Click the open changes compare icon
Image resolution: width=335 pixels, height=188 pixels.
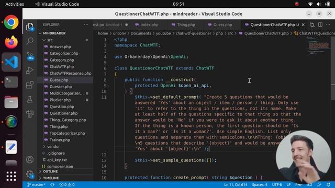click(312, 25)
